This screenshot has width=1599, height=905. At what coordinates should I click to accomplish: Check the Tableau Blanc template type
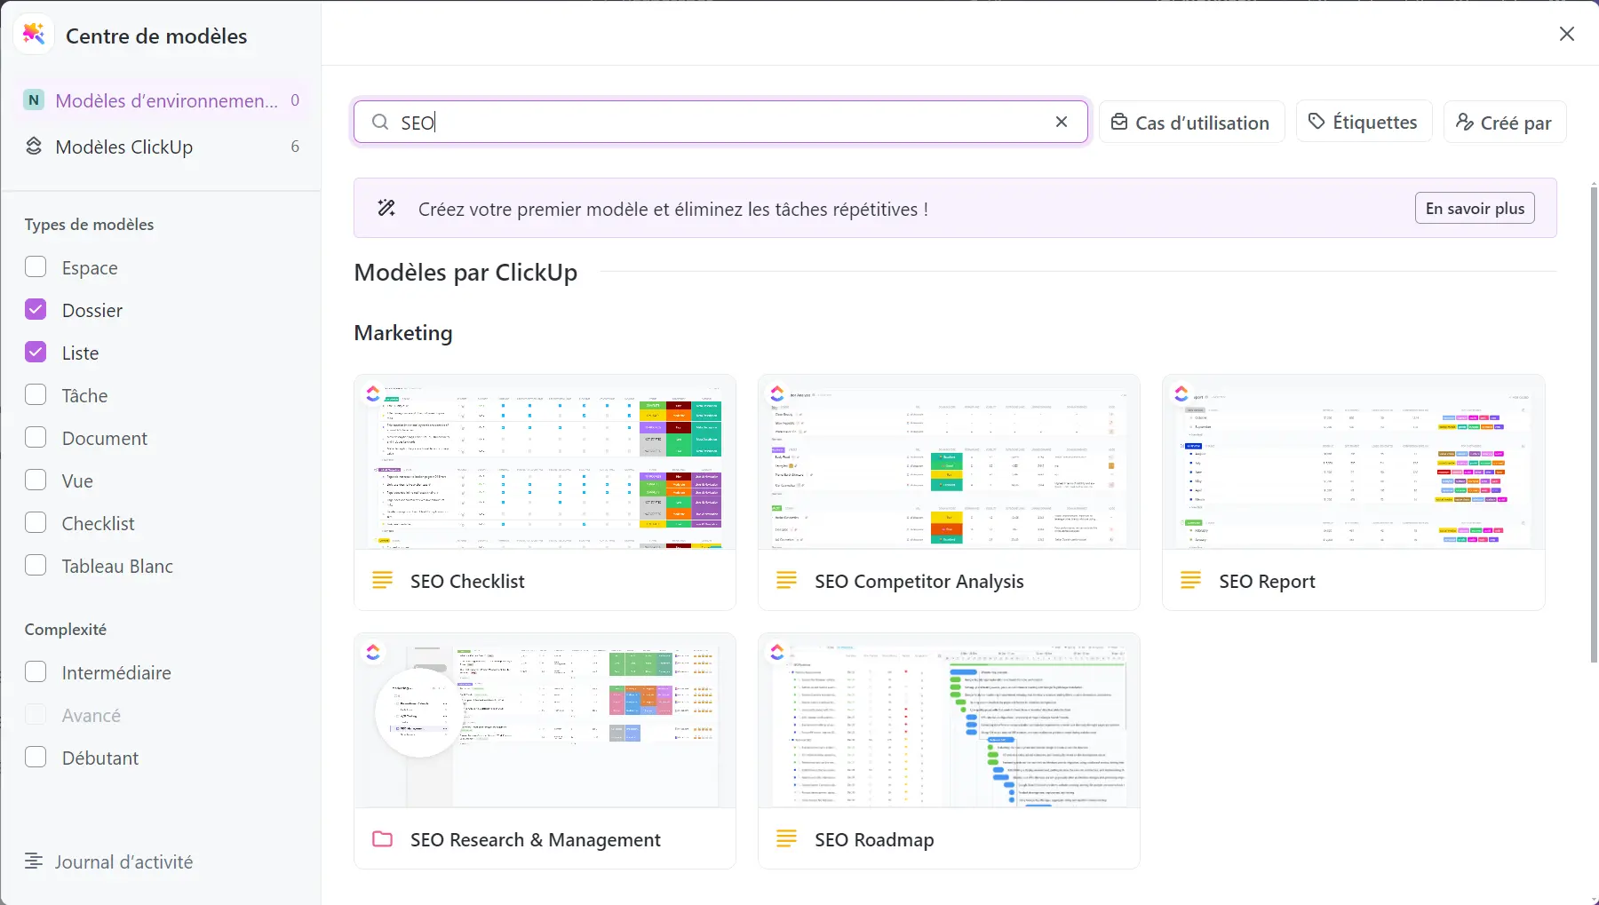click(36, 566)
